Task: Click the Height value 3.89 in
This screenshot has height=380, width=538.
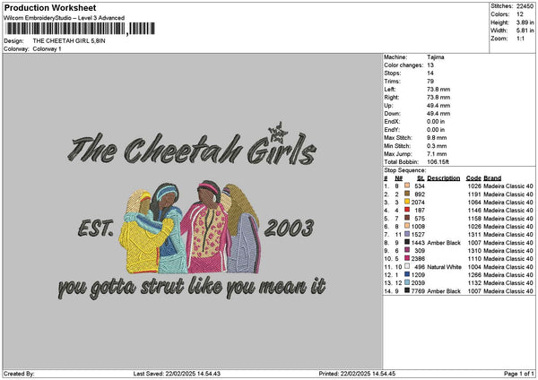Action: click(x=525, y=22)
